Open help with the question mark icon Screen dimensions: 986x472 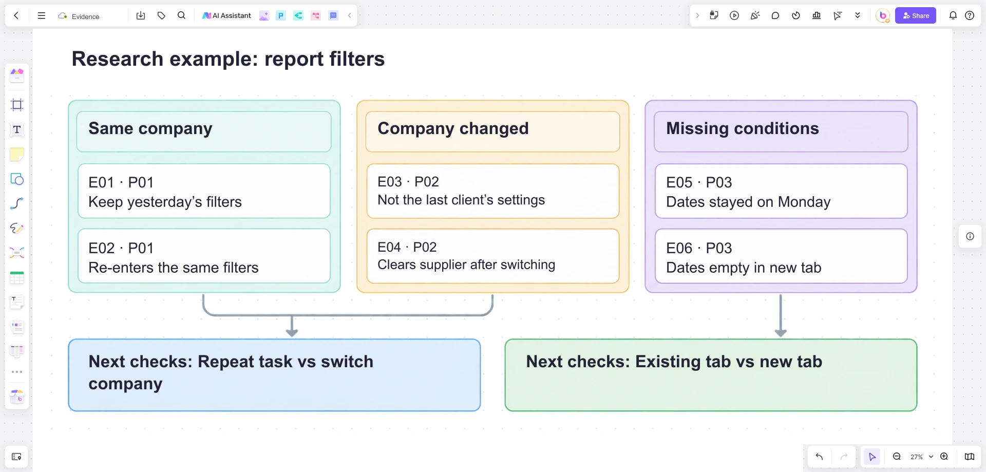point(970,15)
